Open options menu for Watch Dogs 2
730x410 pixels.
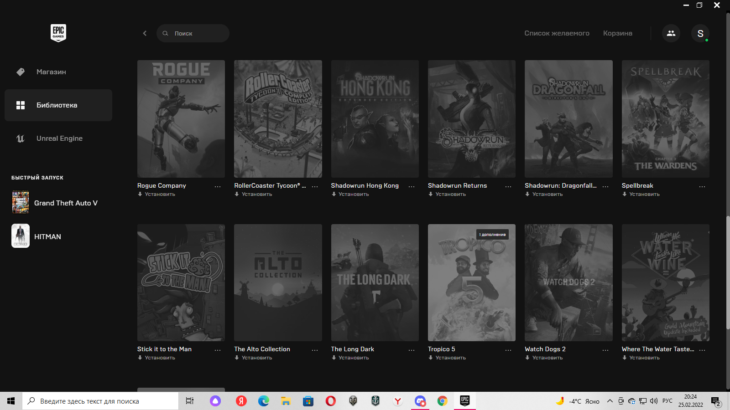pos(605,350)
